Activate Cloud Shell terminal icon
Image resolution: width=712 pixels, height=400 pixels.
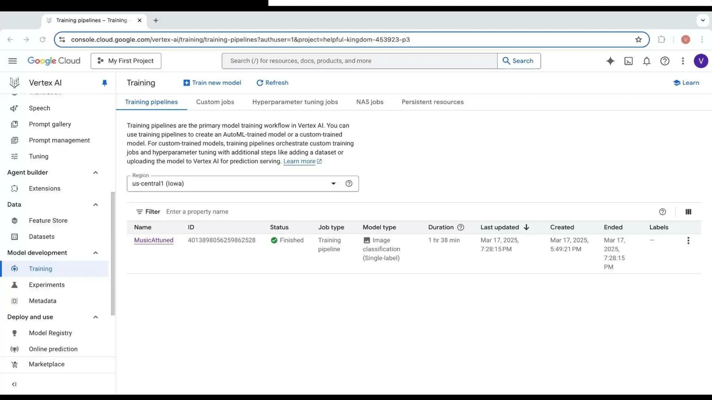[629, 61]
